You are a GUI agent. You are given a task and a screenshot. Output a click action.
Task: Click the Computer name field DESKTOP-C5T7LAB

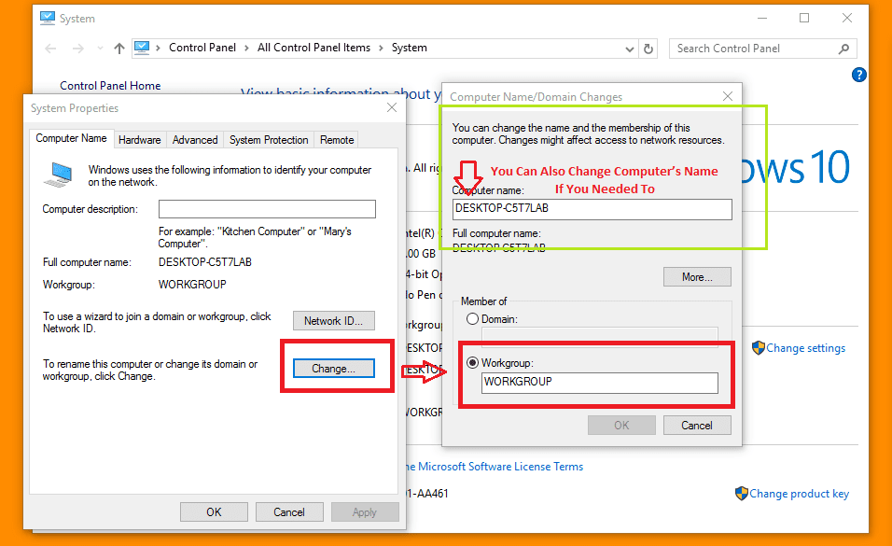tap(592, 209)
